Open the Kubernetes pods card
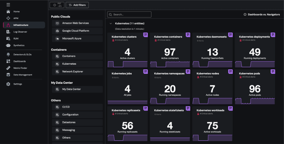 click(x=255, y=87)
